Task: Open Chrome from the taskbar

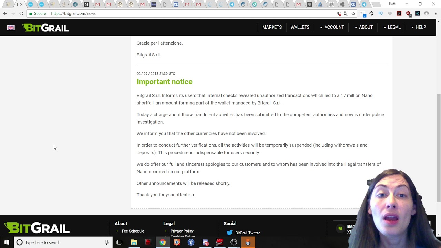Action: tap(162, 242)
